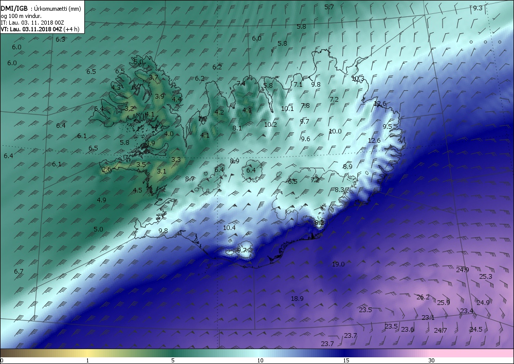
Task: Click the map value 4.4
Action: (x=177, y=99)
